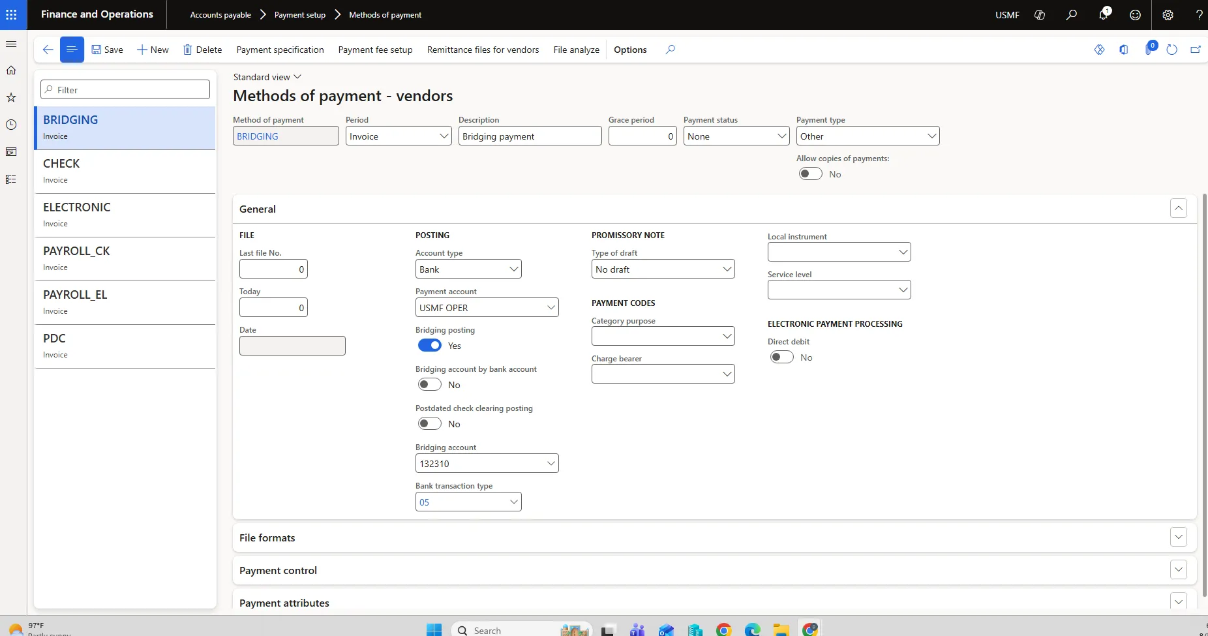Expand the Payment control section
Screen dimensions: 1208x636
pos(1178,570)
